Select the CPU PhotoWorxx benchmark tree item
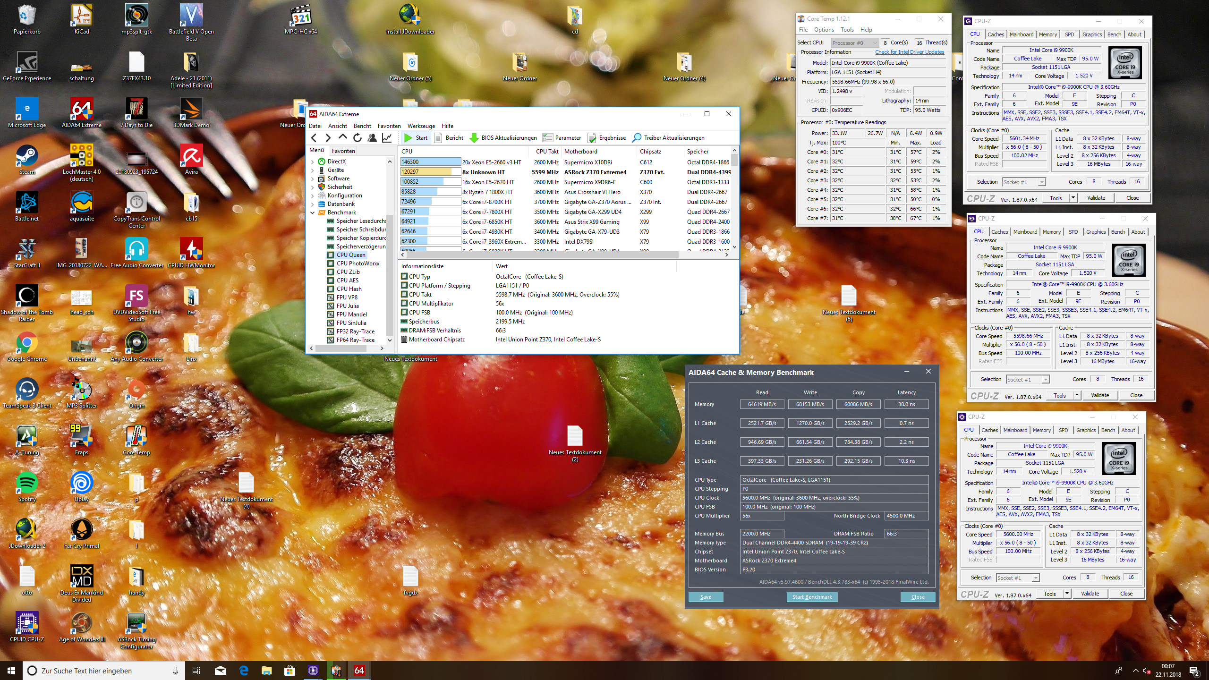The height and width of the screenshot is (680, 1209). click(x=358, y=263)
